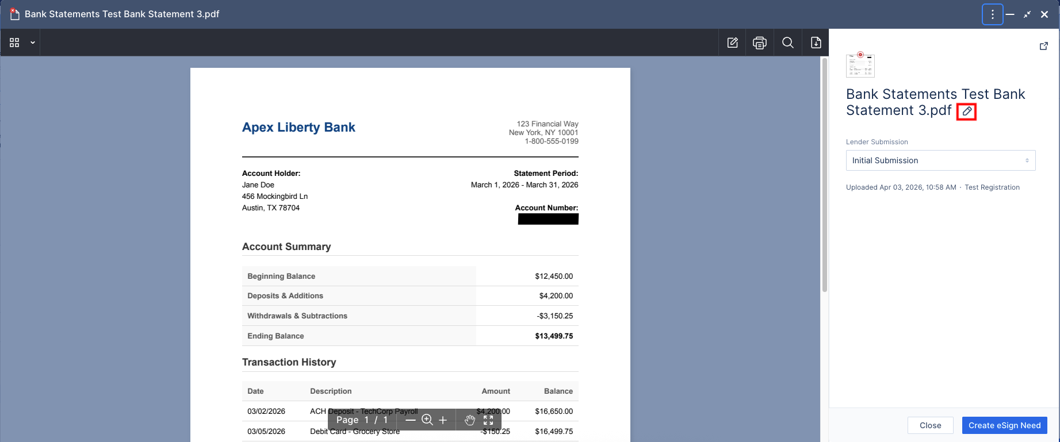Print the bank statement PDF
Screen dimensions: 1060x442
tap(760, 43)
